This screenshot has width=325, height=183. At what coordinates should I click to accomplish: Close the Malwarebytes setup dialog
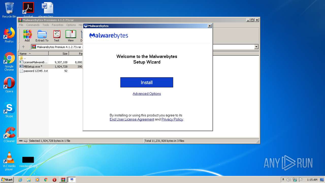(209, 26)
